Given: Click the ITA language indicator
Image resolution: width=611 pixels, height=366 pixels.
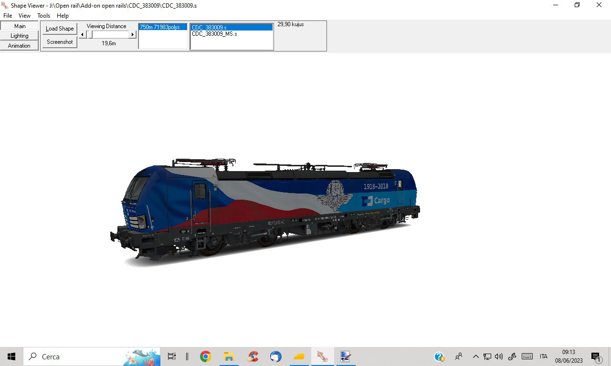Looking at the screenshot, I should pyautogui.click(x=544, y=356).
